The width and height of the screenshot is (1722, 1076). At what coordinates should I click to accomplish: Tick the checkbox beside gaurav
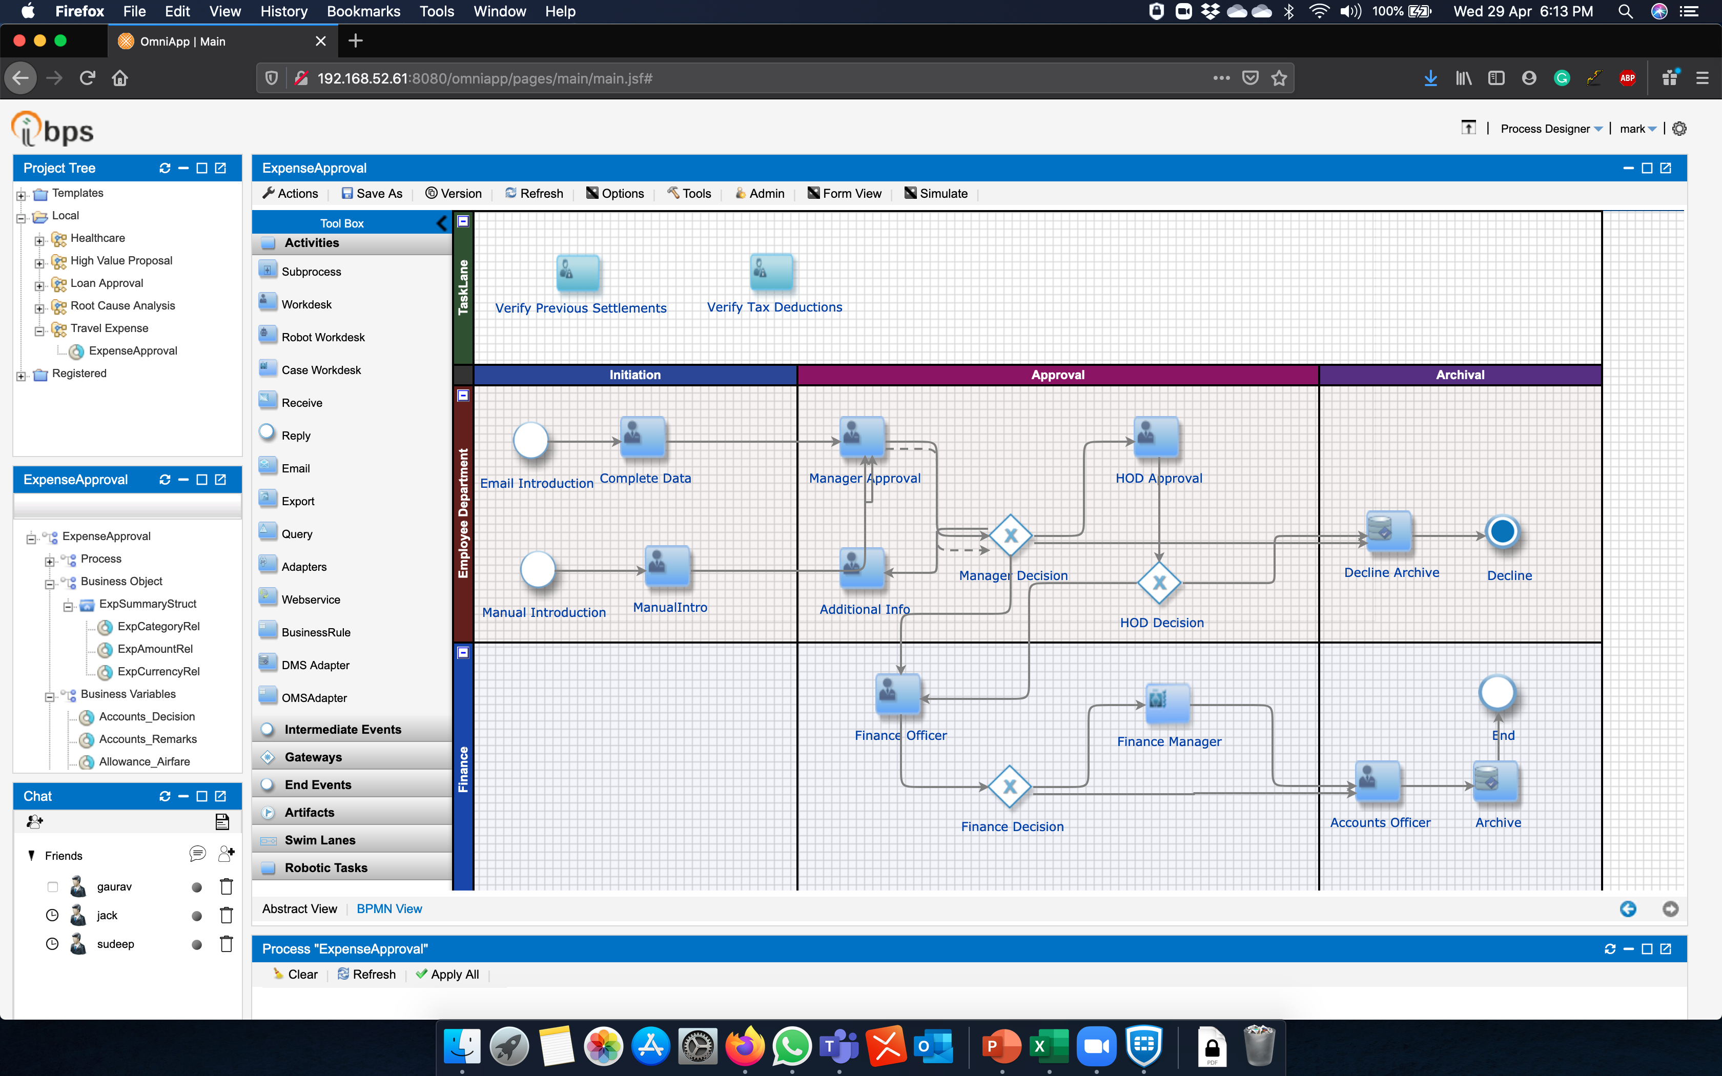(53, 887)
